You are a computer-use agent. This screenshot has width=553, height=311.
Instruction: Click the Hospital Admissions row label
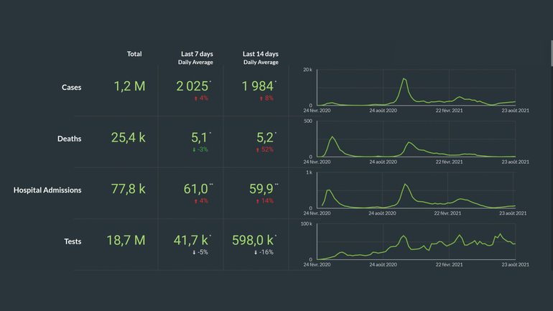click(x=47, y=190)
